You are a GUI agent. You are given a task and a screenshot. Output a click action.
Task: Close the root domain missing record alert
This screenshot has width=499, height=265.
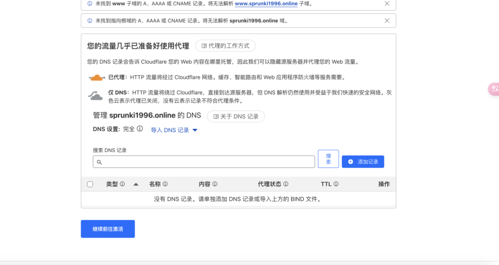387,21
